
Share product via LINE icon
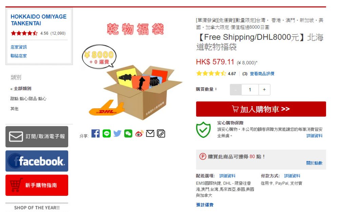coord(106,134)
